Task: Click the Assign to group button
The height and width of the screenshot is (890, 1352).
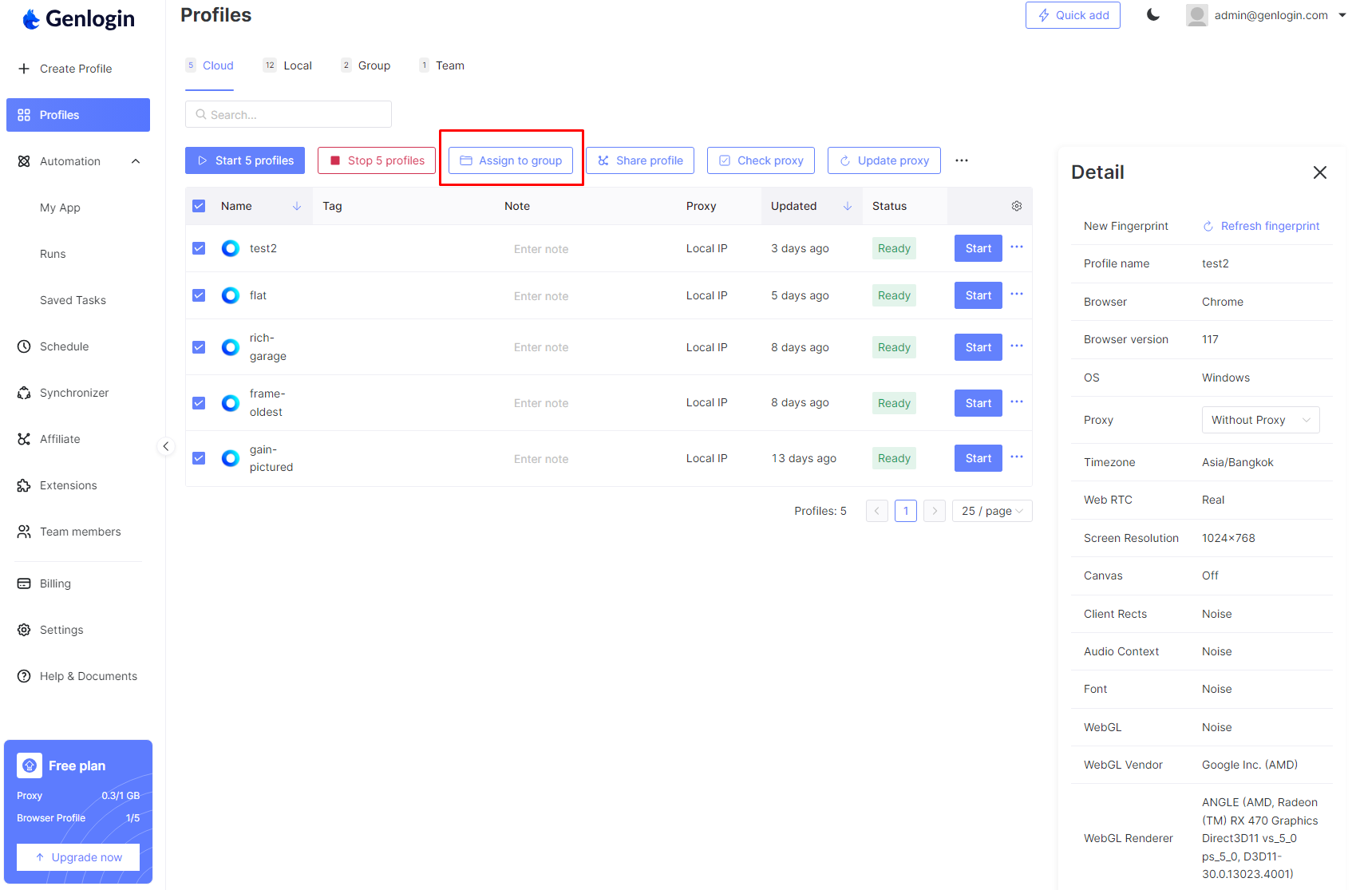Action: tap(511, 160)
